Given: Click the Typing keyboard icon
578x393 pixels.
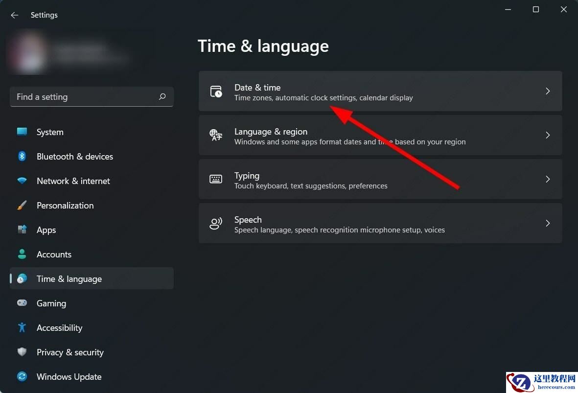Looking at the screenshot, I should point(216,179).
